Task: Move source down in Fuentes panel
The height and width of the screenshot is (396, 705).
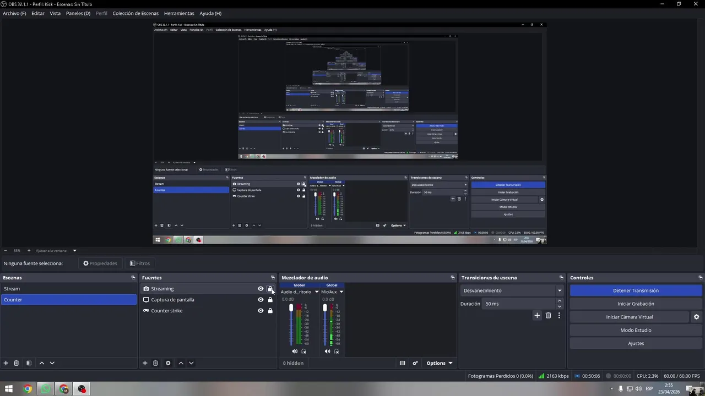Action: coord(191,363)
